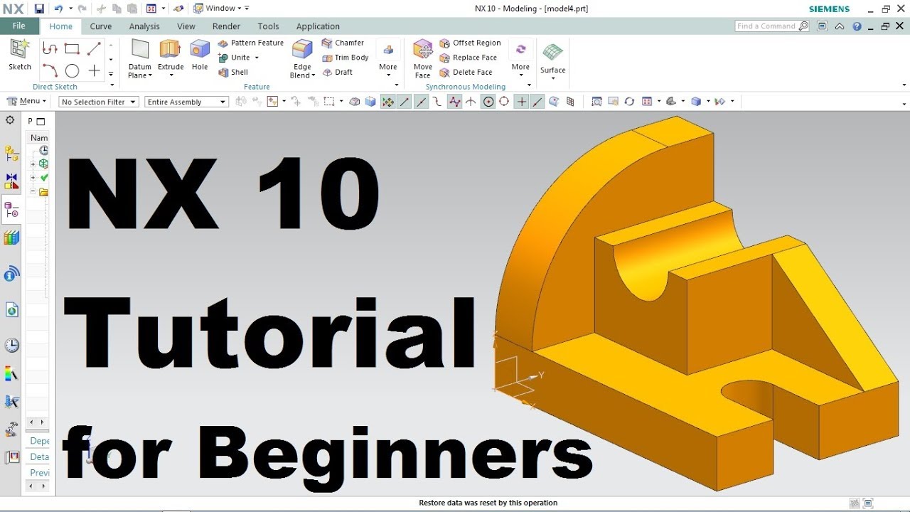Screen dimensions: 910x512
Task: Click the Name column header in navigator
Action: (39, 137)
